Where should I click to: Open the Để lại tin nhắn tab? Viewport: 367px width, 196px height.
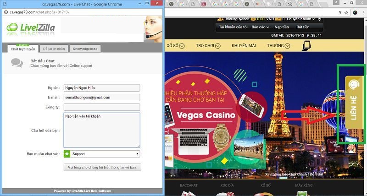pyautogui.click(x=54, y=49)
